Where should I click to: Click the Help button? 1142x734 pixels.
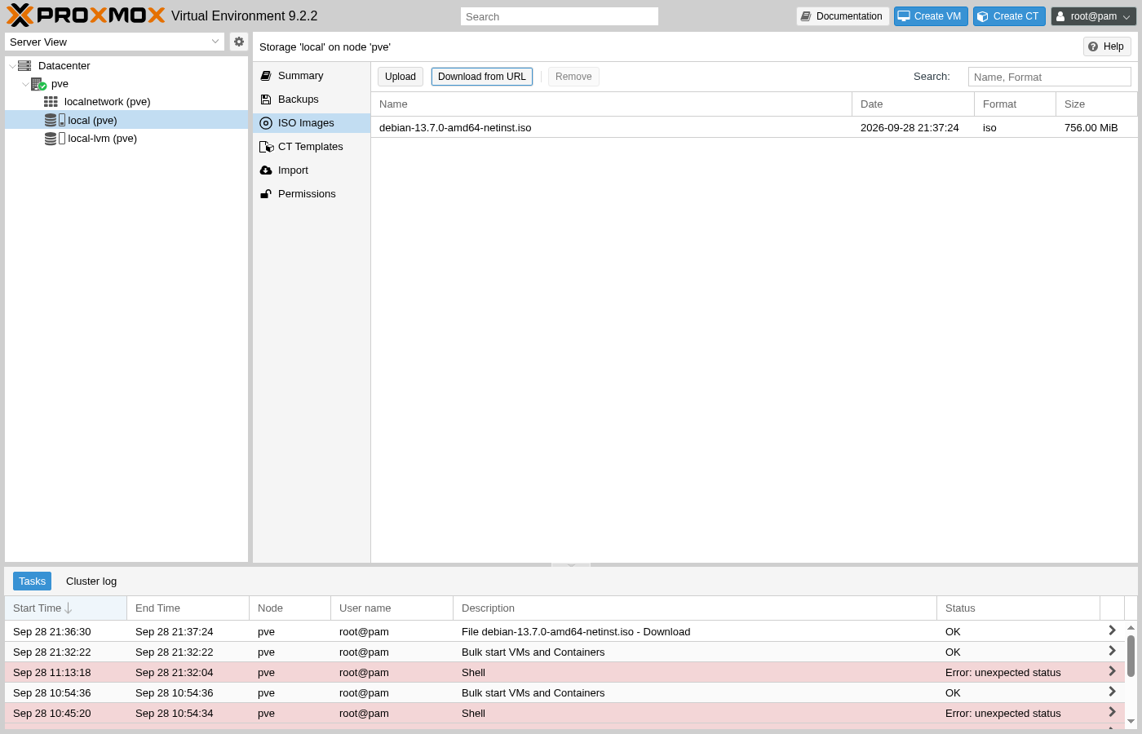pyautogui.click(x=1107, y=46)
